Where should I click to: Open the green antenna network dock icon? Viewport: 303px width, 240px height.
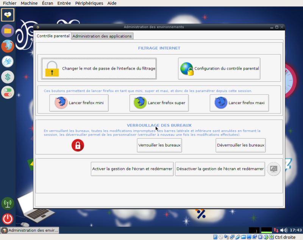coord(8,203)
